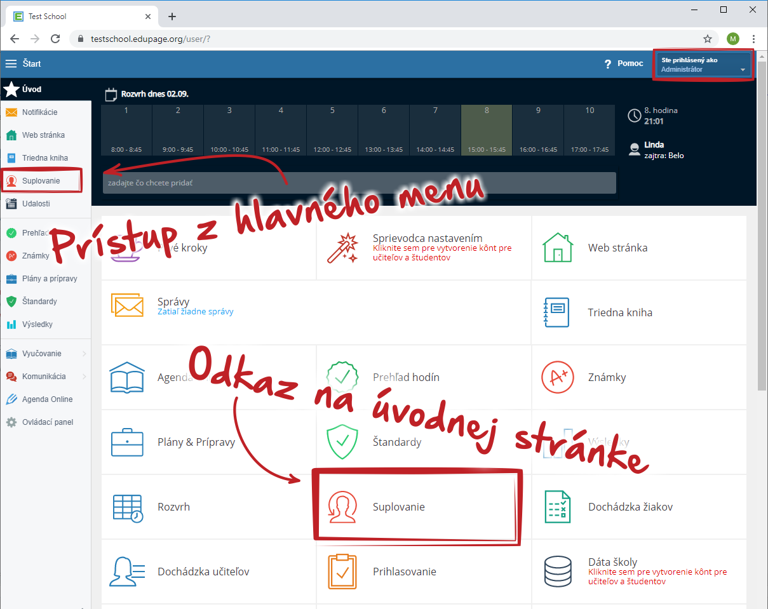Bookmark this page with the star icon
Viewport: 768px width, 609px height.
tap(708, 39)
